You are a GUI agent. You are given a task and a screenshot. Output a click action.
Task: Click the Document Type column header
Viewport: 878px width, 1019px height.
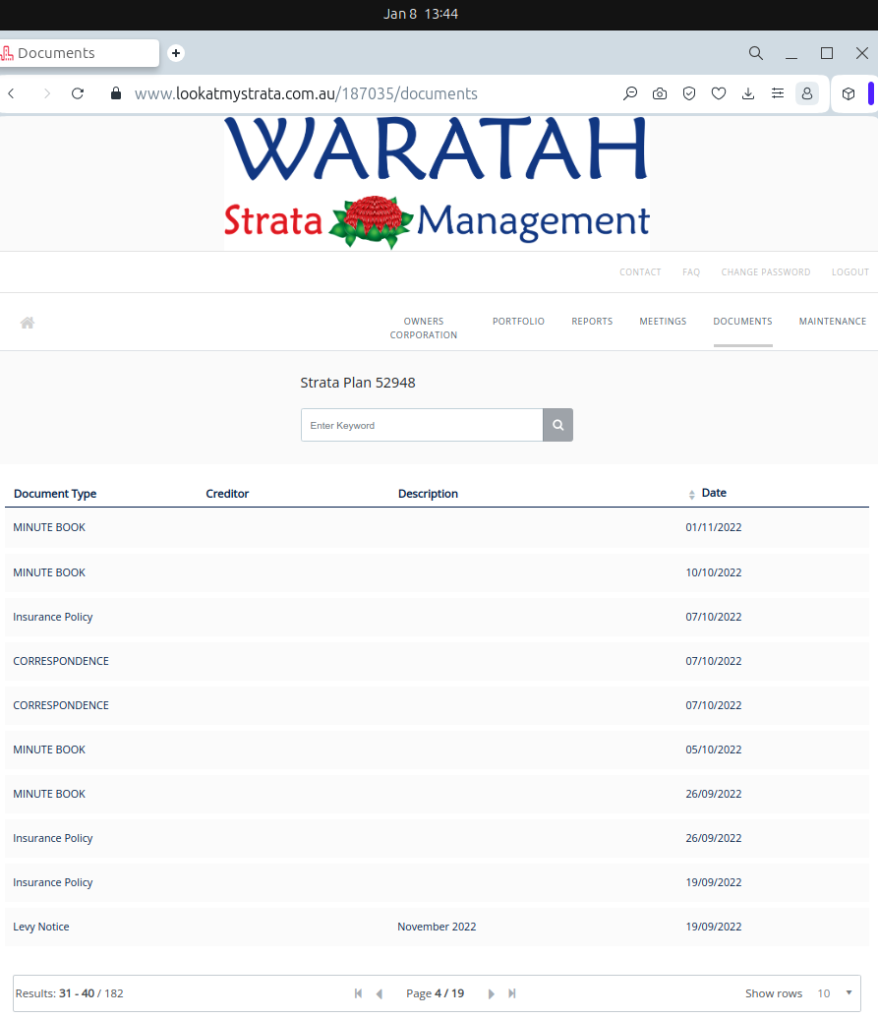(55, 493)
